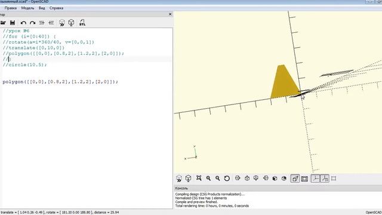The height and width of the screenshot is (215, 382).
Task: Click Preview icon in the viewer toolbar
Action: tap(179, 179)
